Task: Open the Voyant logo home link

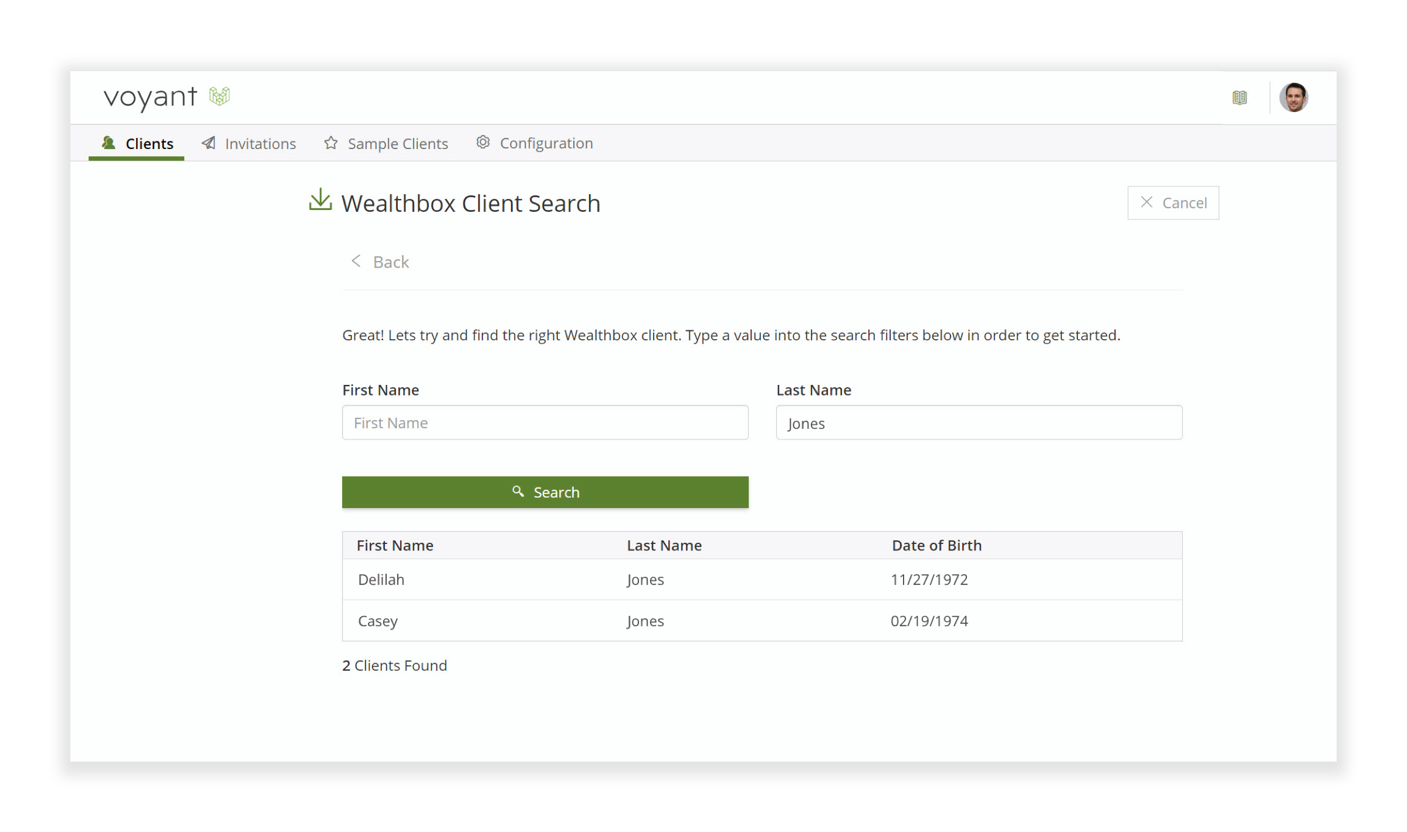Action: click(167, 97)
